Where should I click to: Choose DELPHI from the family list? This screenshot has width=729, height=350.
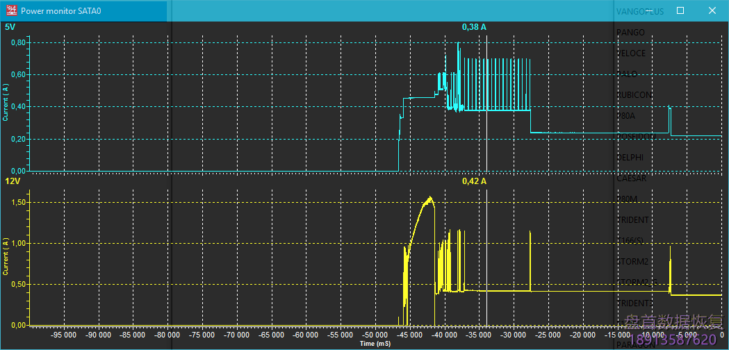click(x=630, y=158)
